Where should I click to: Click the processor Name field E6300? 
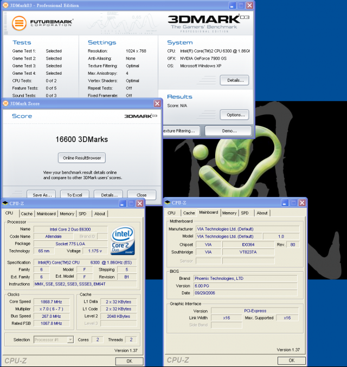click(x=70, y=230)
